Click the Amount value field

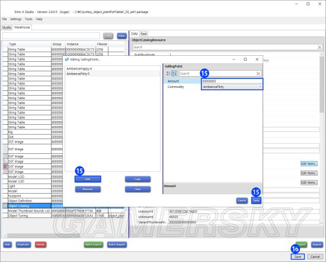pos(232,81)
